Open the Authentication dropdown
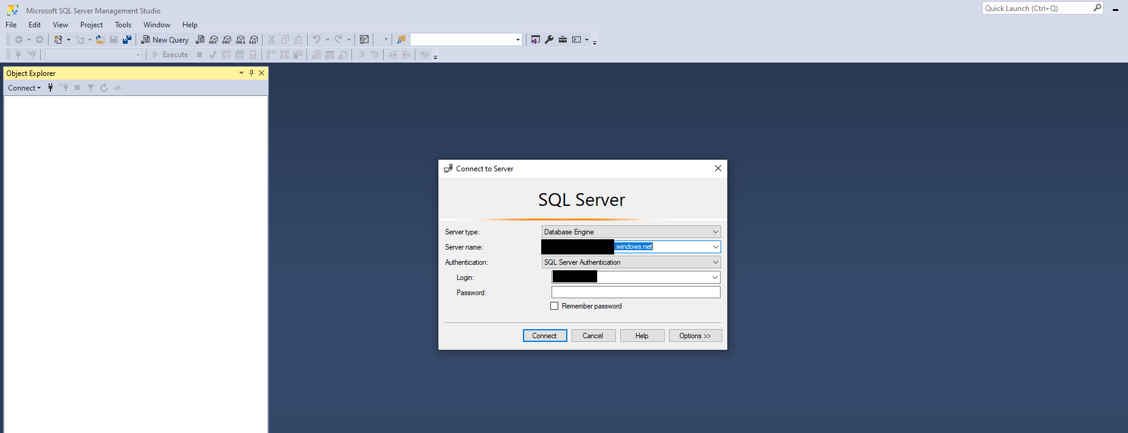 pyautogui.click(x=715, y=262)
